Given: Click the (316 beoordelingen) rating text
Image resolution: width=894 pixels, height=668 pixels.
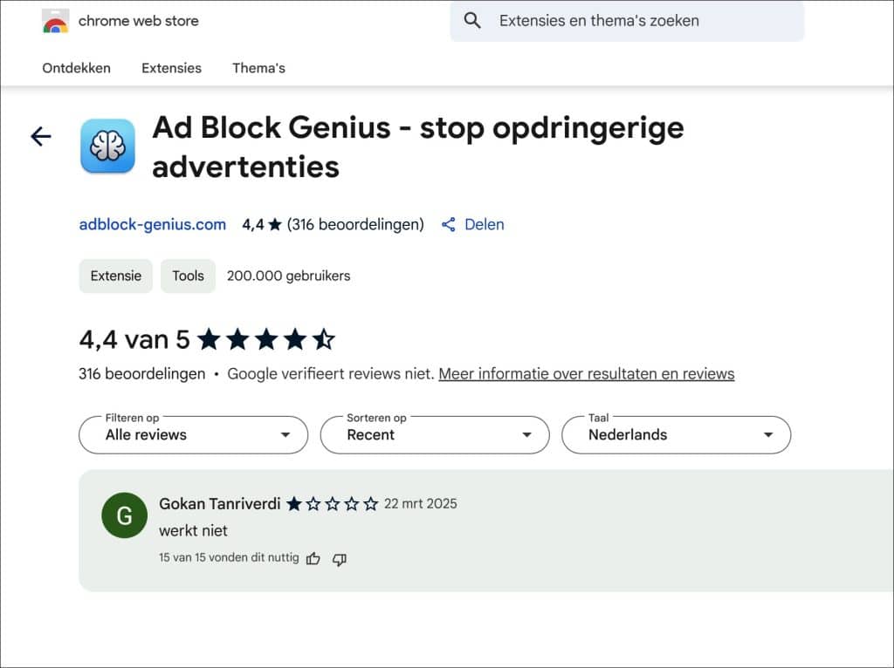Looking at the screenshot, I should tap(355, 224).
